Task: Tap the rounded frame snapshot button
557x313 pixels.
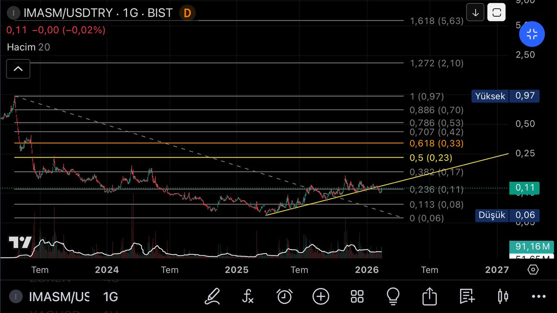Action: pos(497,13)
